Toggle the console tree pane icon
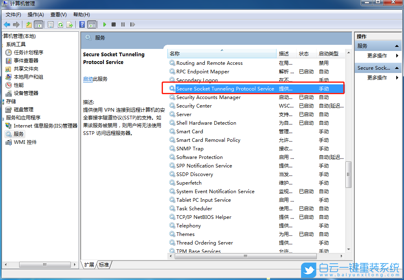The image size is (404, 280). [39, 24]
